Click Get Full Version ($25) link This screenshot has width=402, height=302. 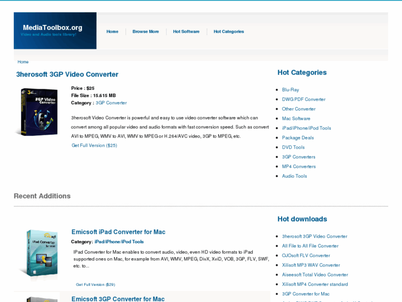(95, 146)
